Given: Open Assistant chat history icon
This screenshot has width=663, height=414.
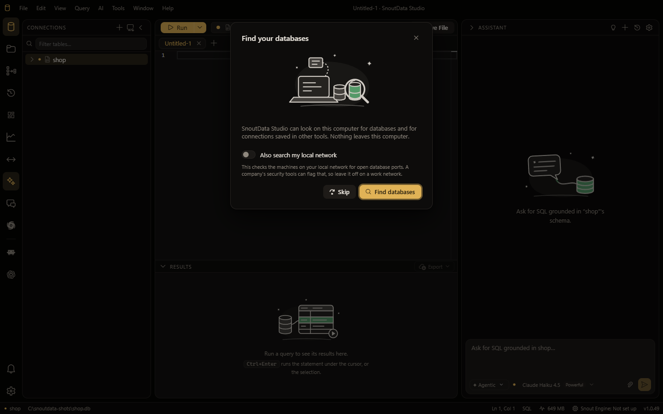Looking at the screenshot, I should pos(637,28).
